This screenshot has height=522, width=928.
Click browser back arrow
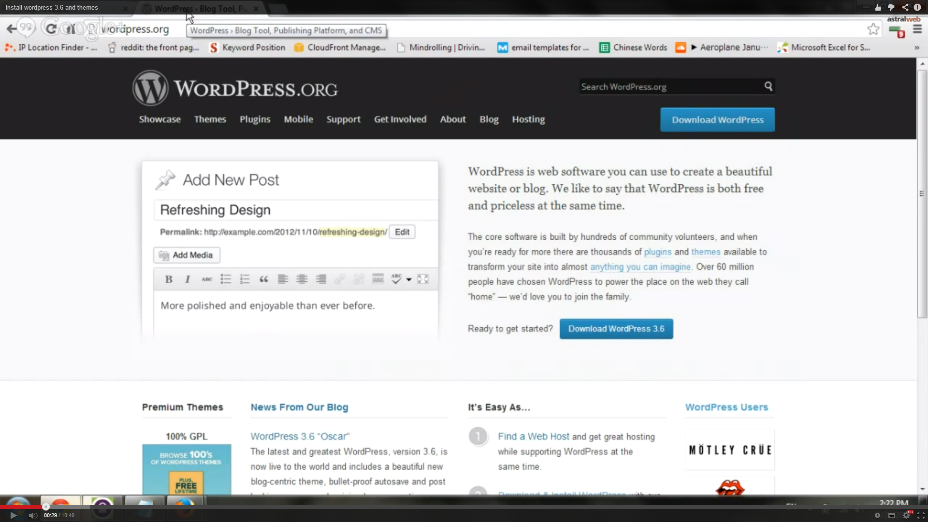[12, 29]
